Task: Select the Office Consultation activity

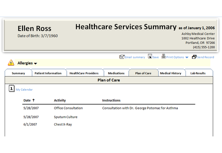Action: click(x=68, y=108)
